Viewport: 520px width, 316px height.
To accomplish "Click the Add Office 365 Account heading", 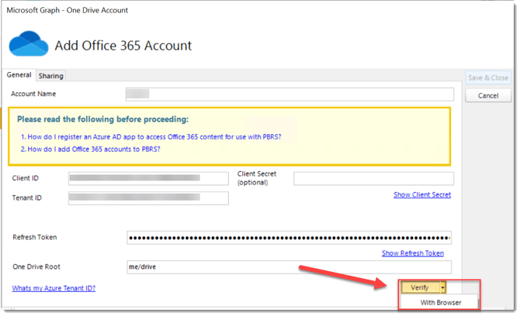I will tap(123, 45).
